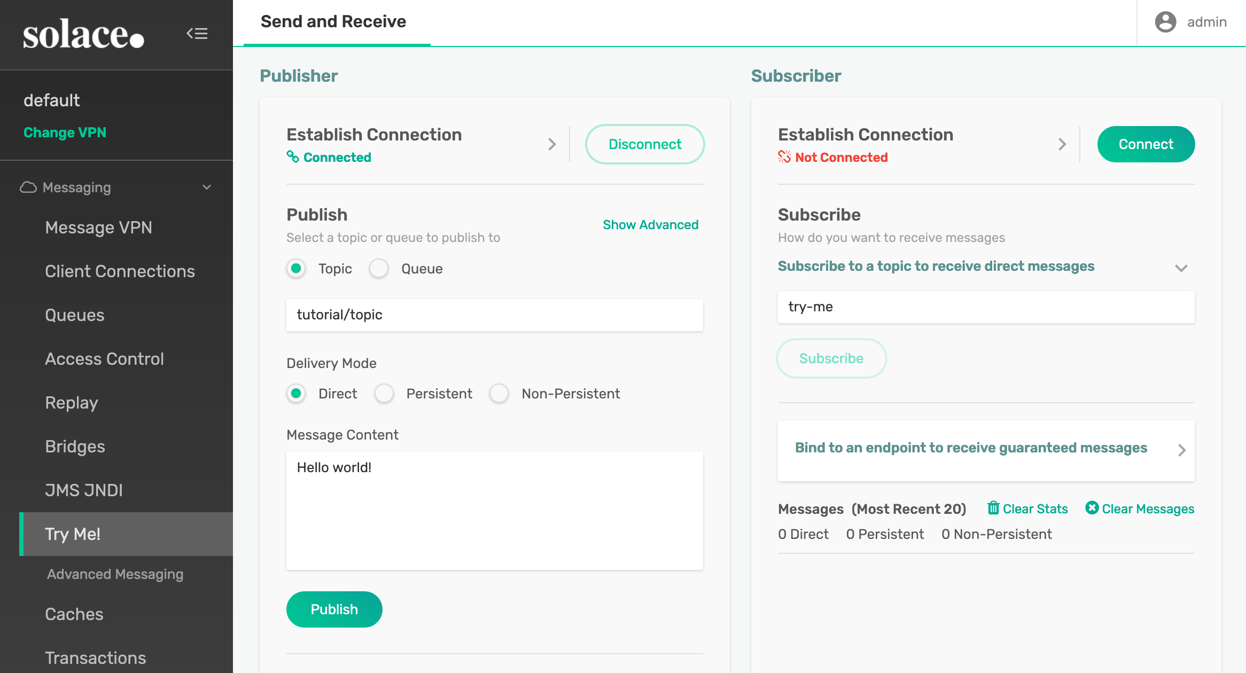Select the Queue radio button

tap(379, 269)
